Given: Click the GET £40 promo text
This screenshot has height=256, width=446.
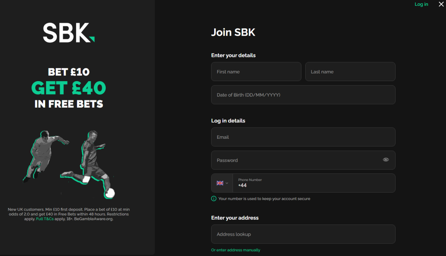Looking at the screenshot, I should click(68, 88).
